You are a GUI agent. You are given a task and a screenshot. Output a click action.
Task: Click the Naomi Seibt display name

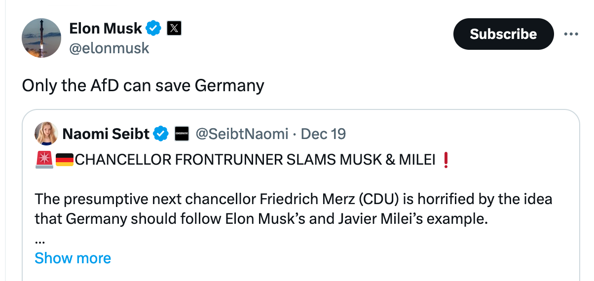pos(106,134)
